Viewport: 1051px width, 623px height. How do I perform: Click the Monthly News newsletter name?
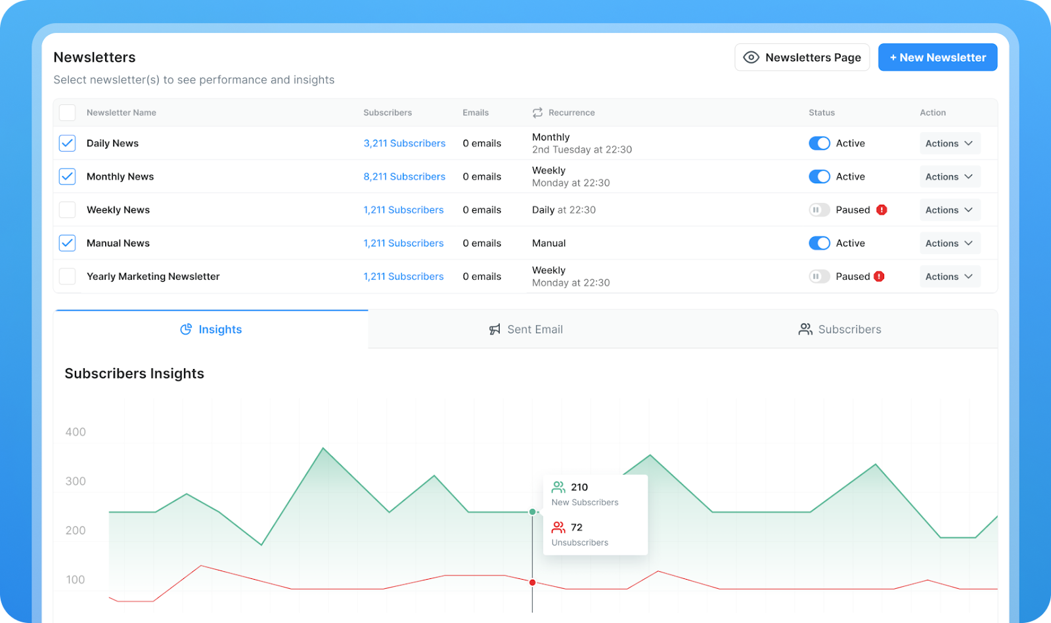pyautogui.click(x=120, y=177)
